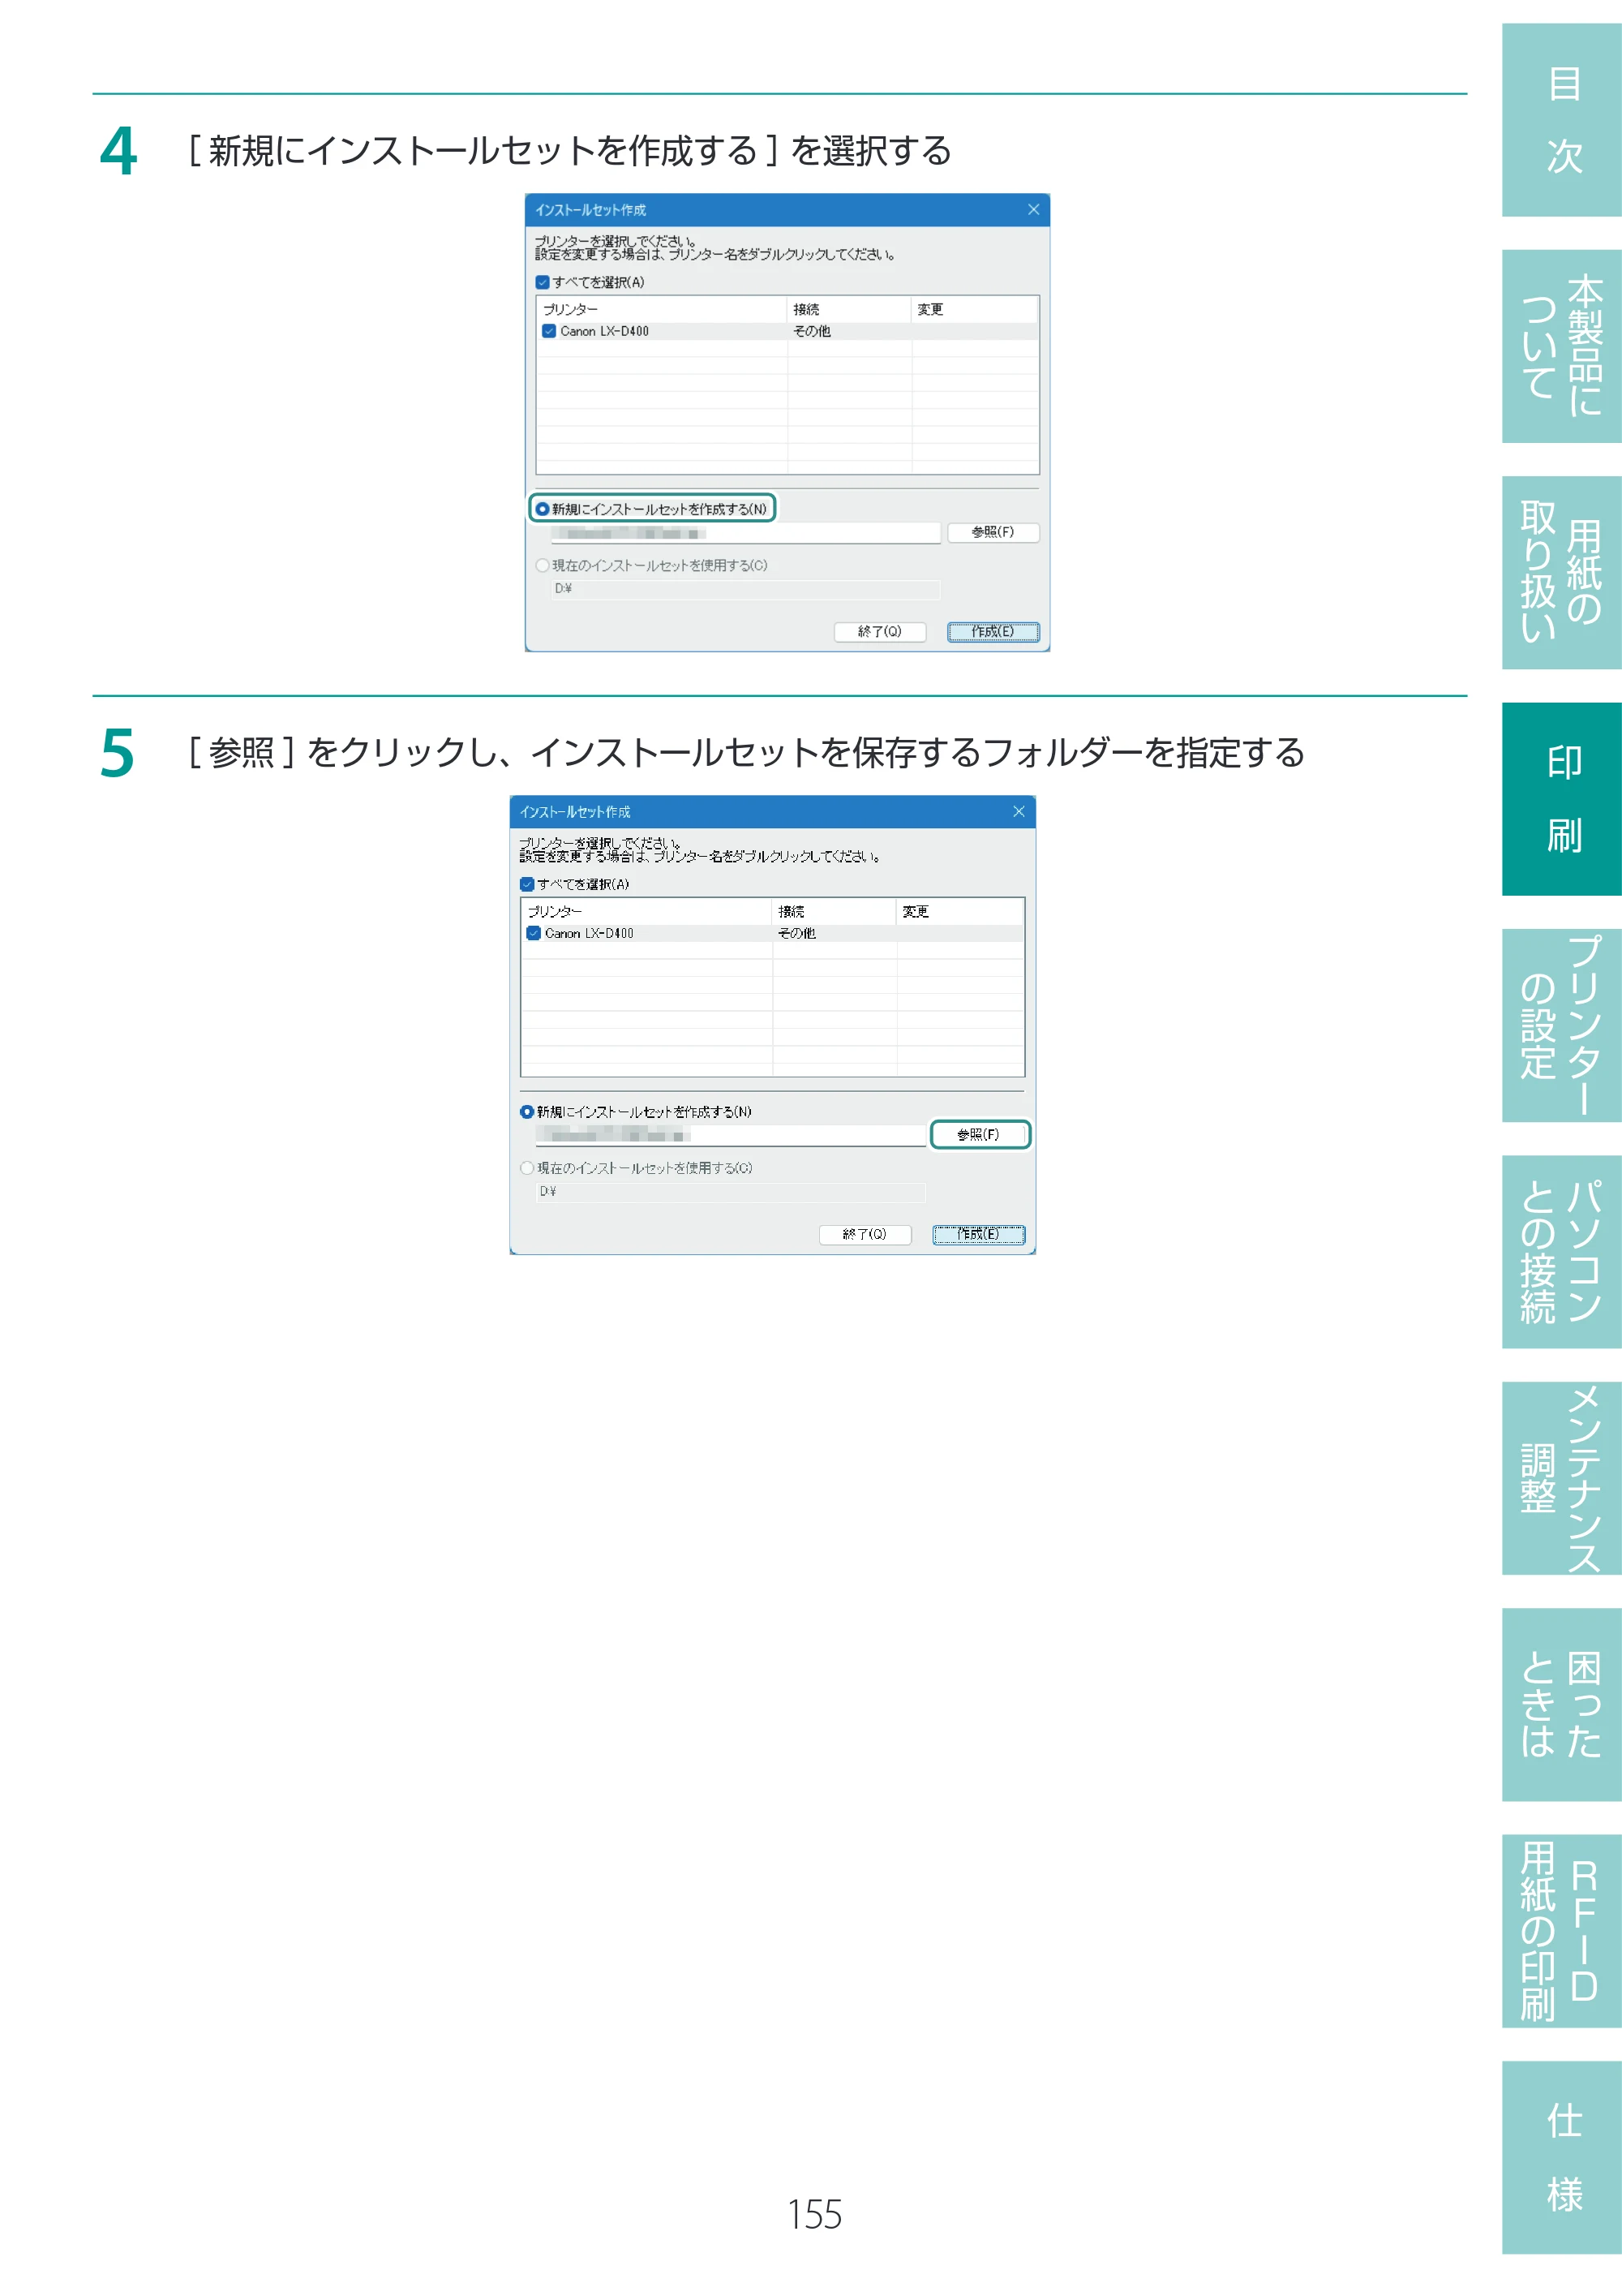Open the パソコンとの接続 side tab

1561,1251
